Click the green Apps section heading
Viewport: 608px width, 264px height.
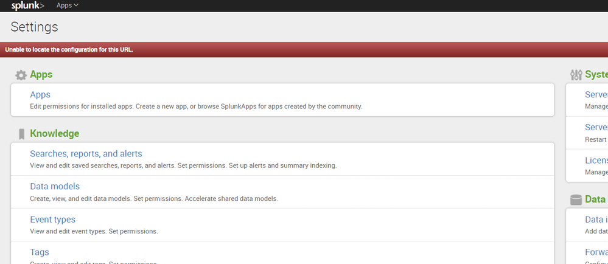pyautogui.click(x=41, y=75)
